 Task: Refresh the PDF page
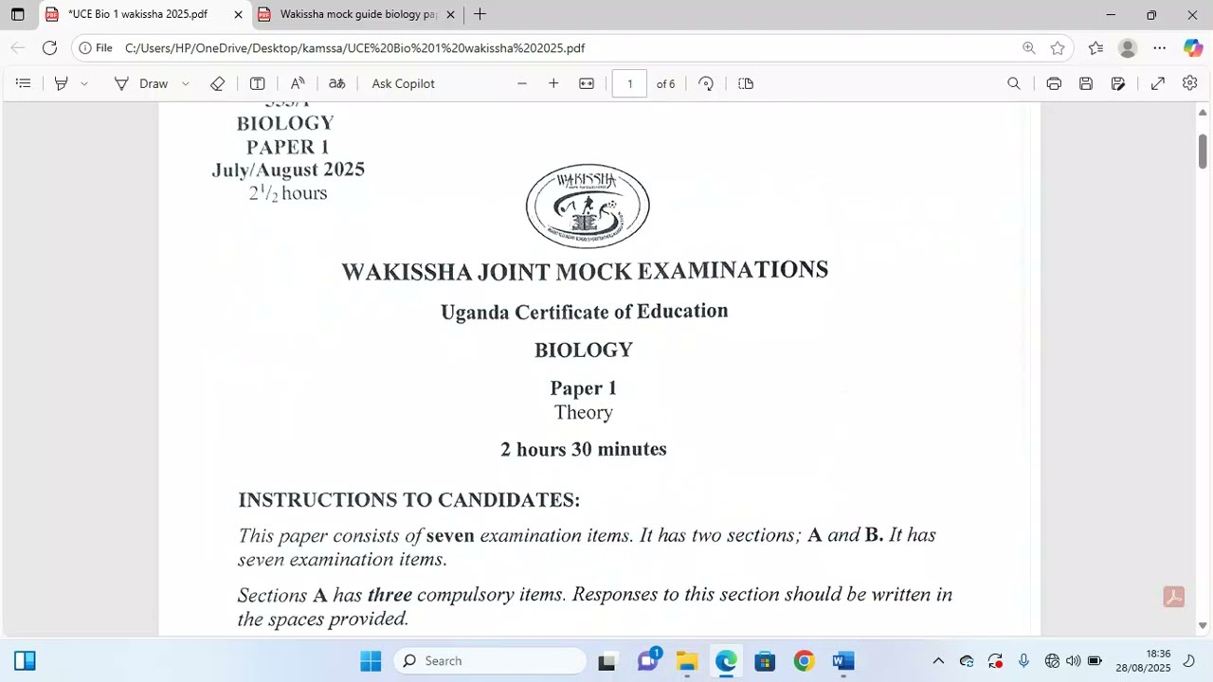pos(50,48)
